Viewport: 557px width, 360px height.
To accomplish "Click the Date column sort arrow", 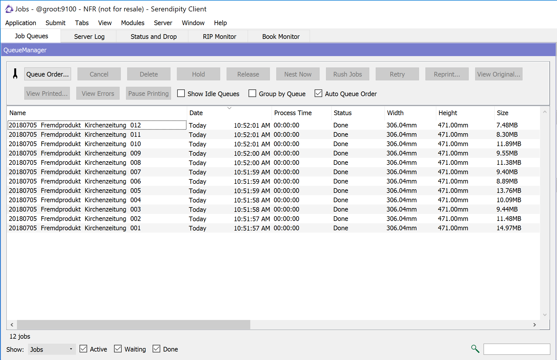I will click(230, 108).
